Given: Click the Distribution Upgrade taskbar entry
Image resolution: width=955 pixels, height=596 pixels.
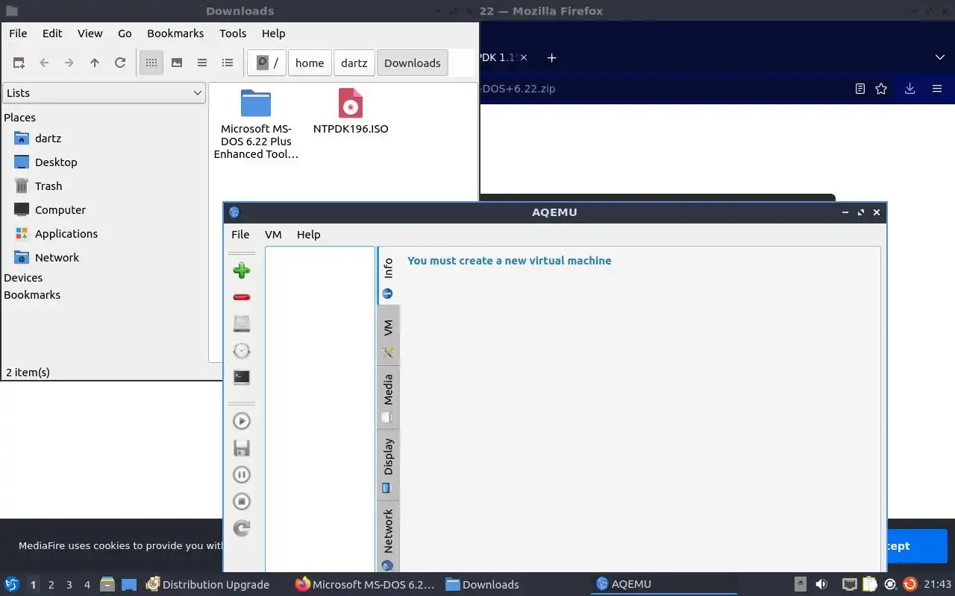Looking at the screenshot, I should (x=207, y=584).
